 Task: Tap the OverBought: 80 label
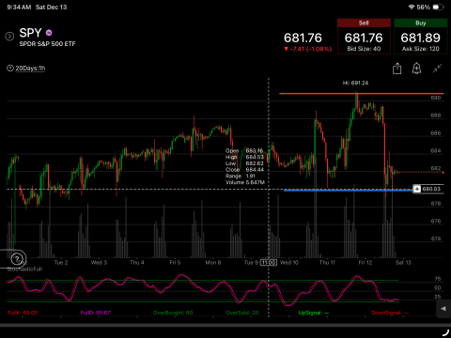click(x=173, y=313)
